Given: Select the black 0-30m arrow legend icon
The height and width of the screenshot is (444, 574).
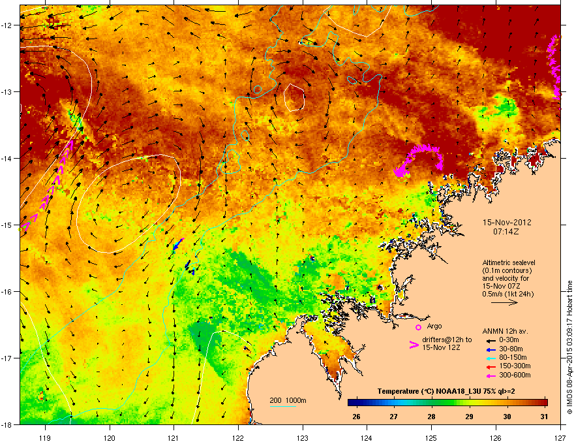Looking at the screenshot, I should (491, 341).
